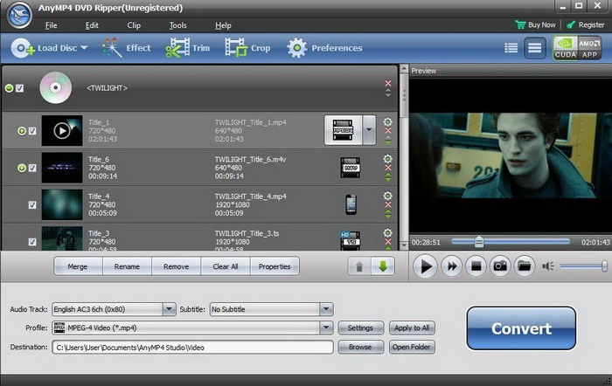Viewport: 612px width, 386px height.
Task: Expand the Audio Track dropdown
Action: click(169, 309)
